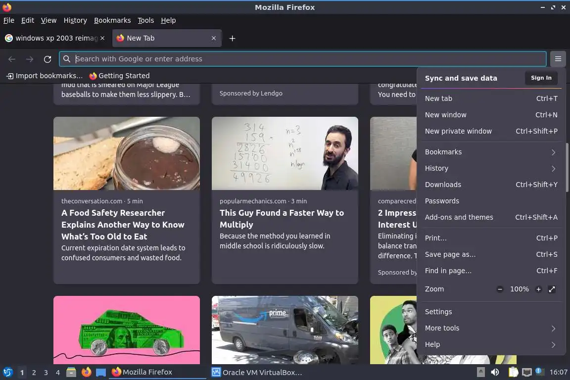Screen dimensions: 570x380
Task: Open Settings from the menu
Action: point(491,312)
